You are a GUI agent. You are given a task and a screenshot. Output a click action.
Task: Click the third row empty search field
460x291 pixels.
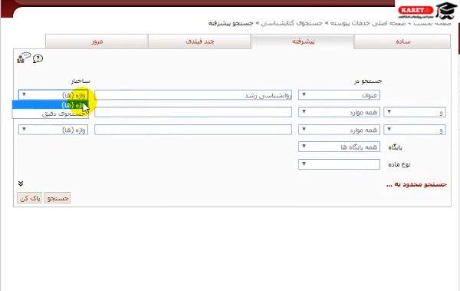tap(193, 130)
